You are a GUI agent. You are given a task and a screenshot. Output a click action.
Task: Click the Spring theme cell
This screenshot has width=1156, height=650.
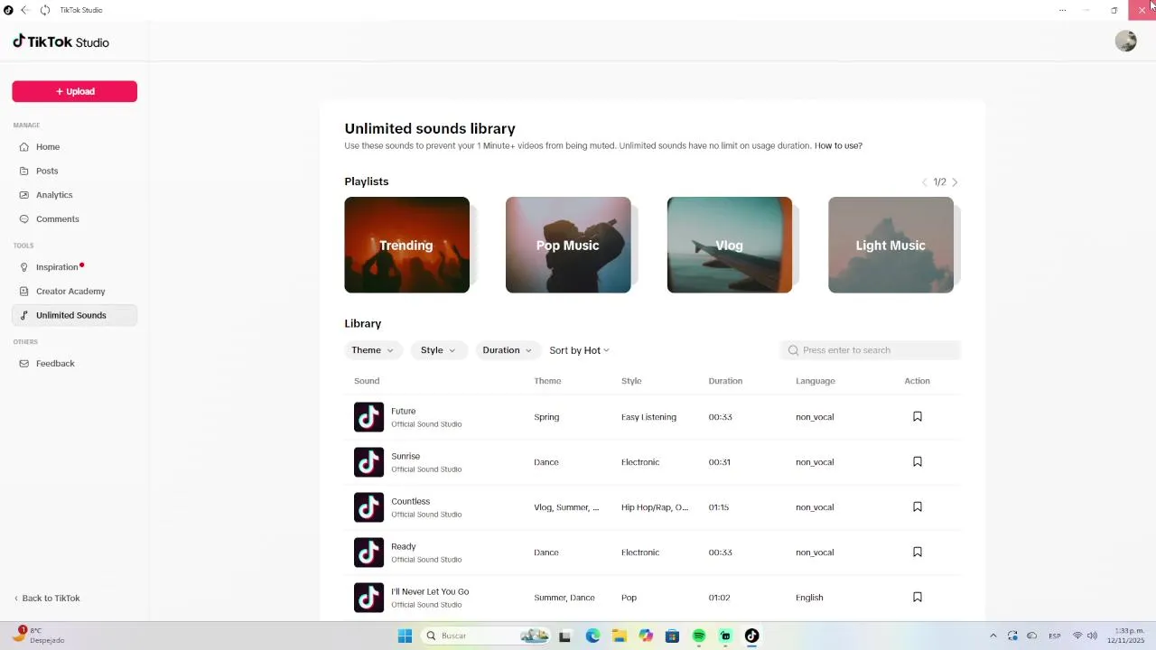[546, 417]
